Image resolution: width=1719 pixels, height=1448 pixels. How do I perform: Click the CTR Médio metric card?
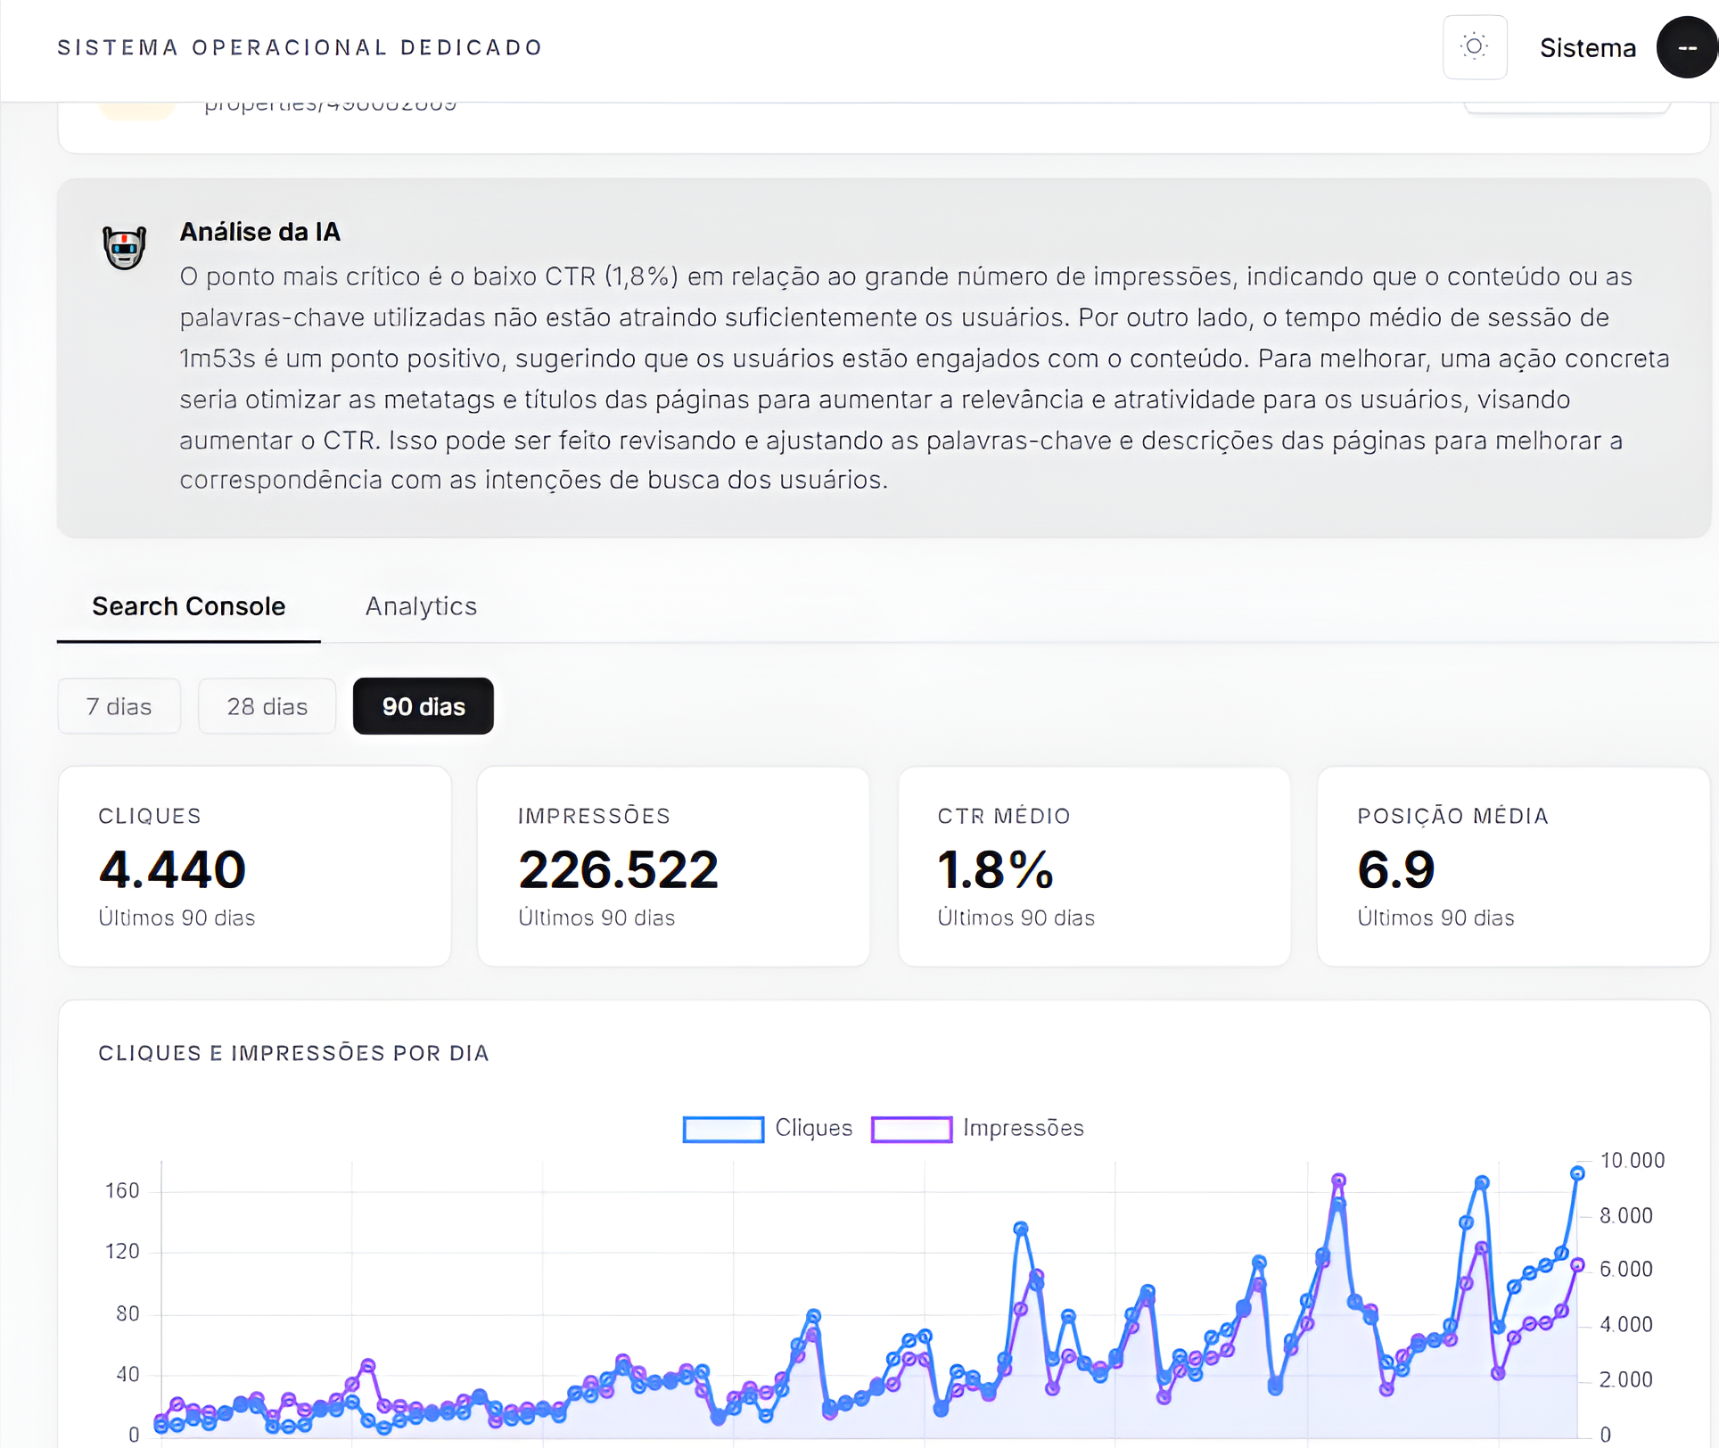[1093, 866]
